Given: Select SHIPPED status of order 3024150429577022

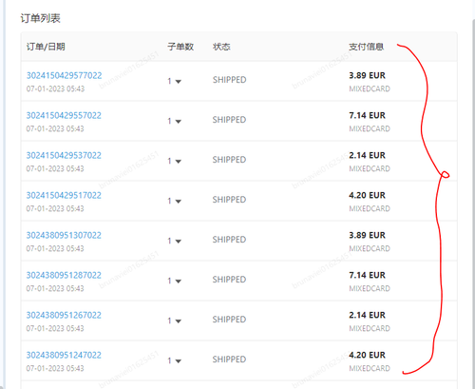Looking at the screenshot, I should (229, 80).
